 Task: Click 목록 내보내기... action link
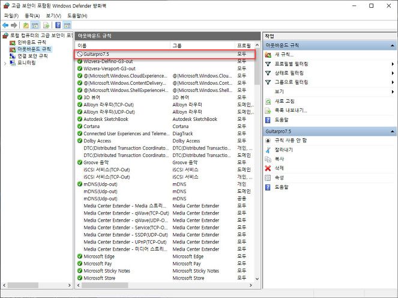[291, 111]
